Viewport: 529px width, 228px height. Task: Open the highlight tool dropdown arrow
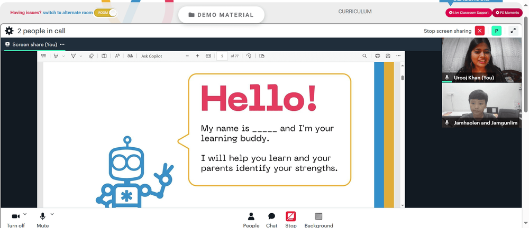[x=63, y=56]
